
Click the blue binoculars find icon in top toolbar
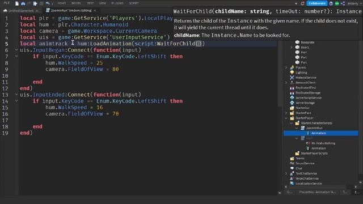tap(23, 3)
